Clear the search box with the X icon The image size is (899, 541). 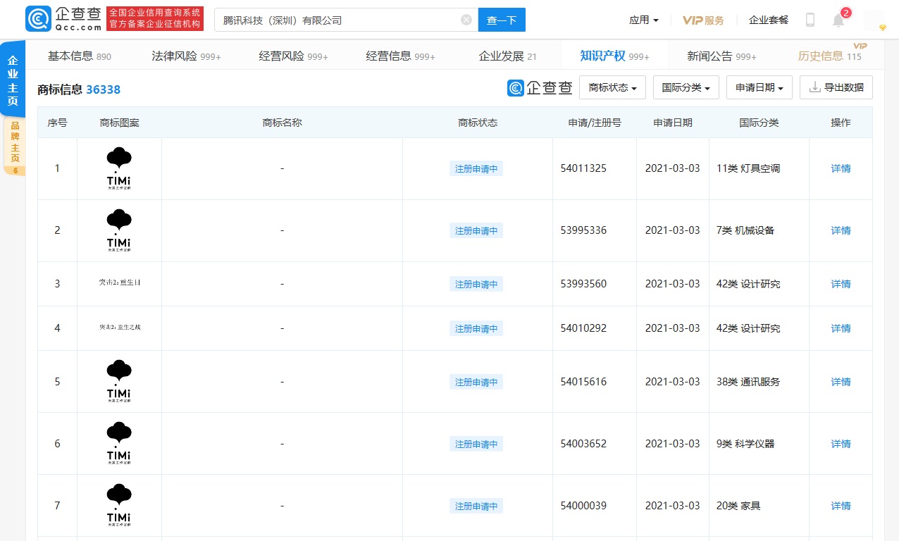pos(466,20)
